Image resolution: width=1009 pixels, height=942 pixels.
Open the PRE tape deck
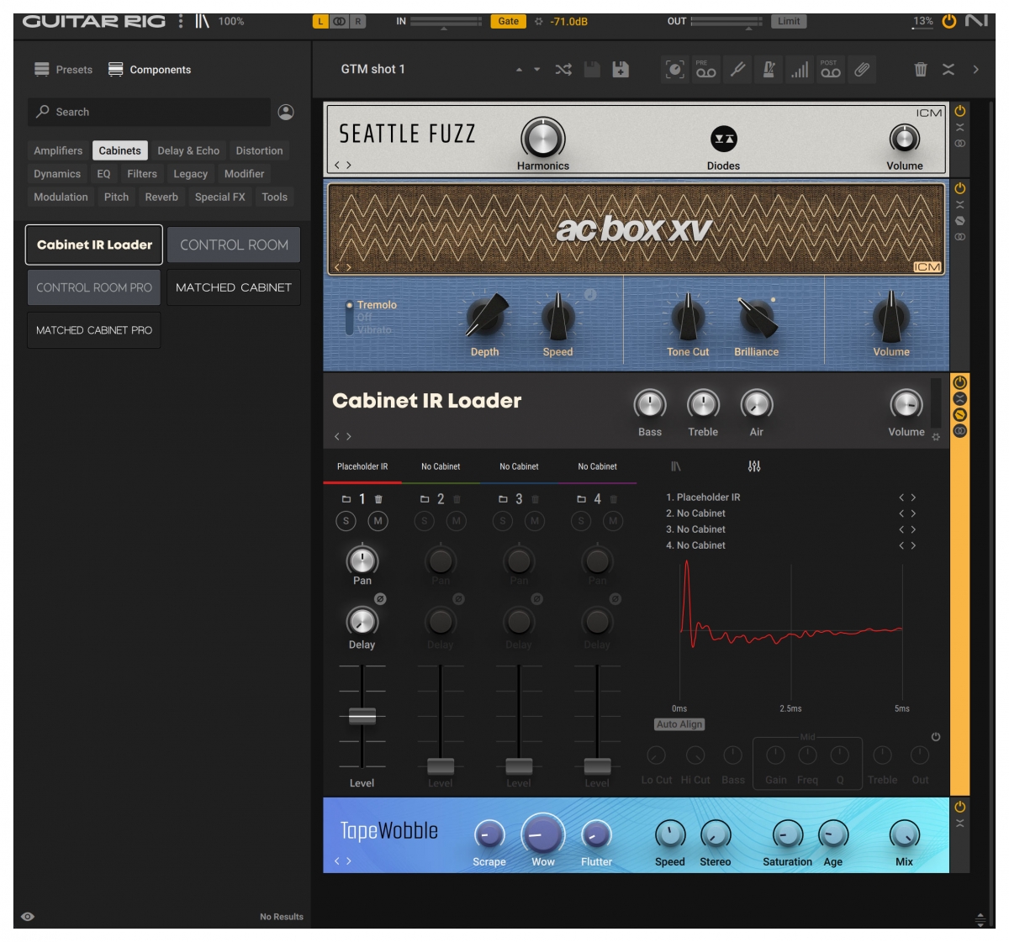click(x=706, y=70)
